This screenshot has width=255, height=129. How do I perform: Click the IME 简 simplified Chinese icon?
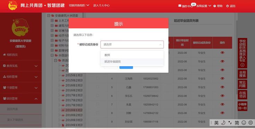coord(237,123)
